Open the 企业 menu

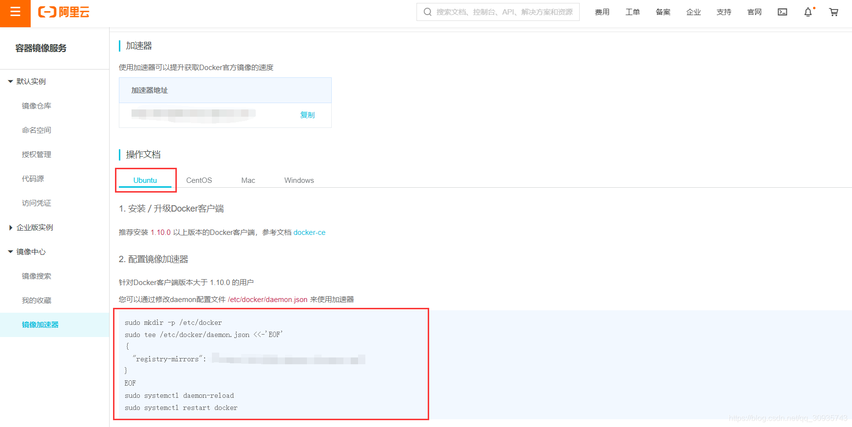tap(694, 12)
